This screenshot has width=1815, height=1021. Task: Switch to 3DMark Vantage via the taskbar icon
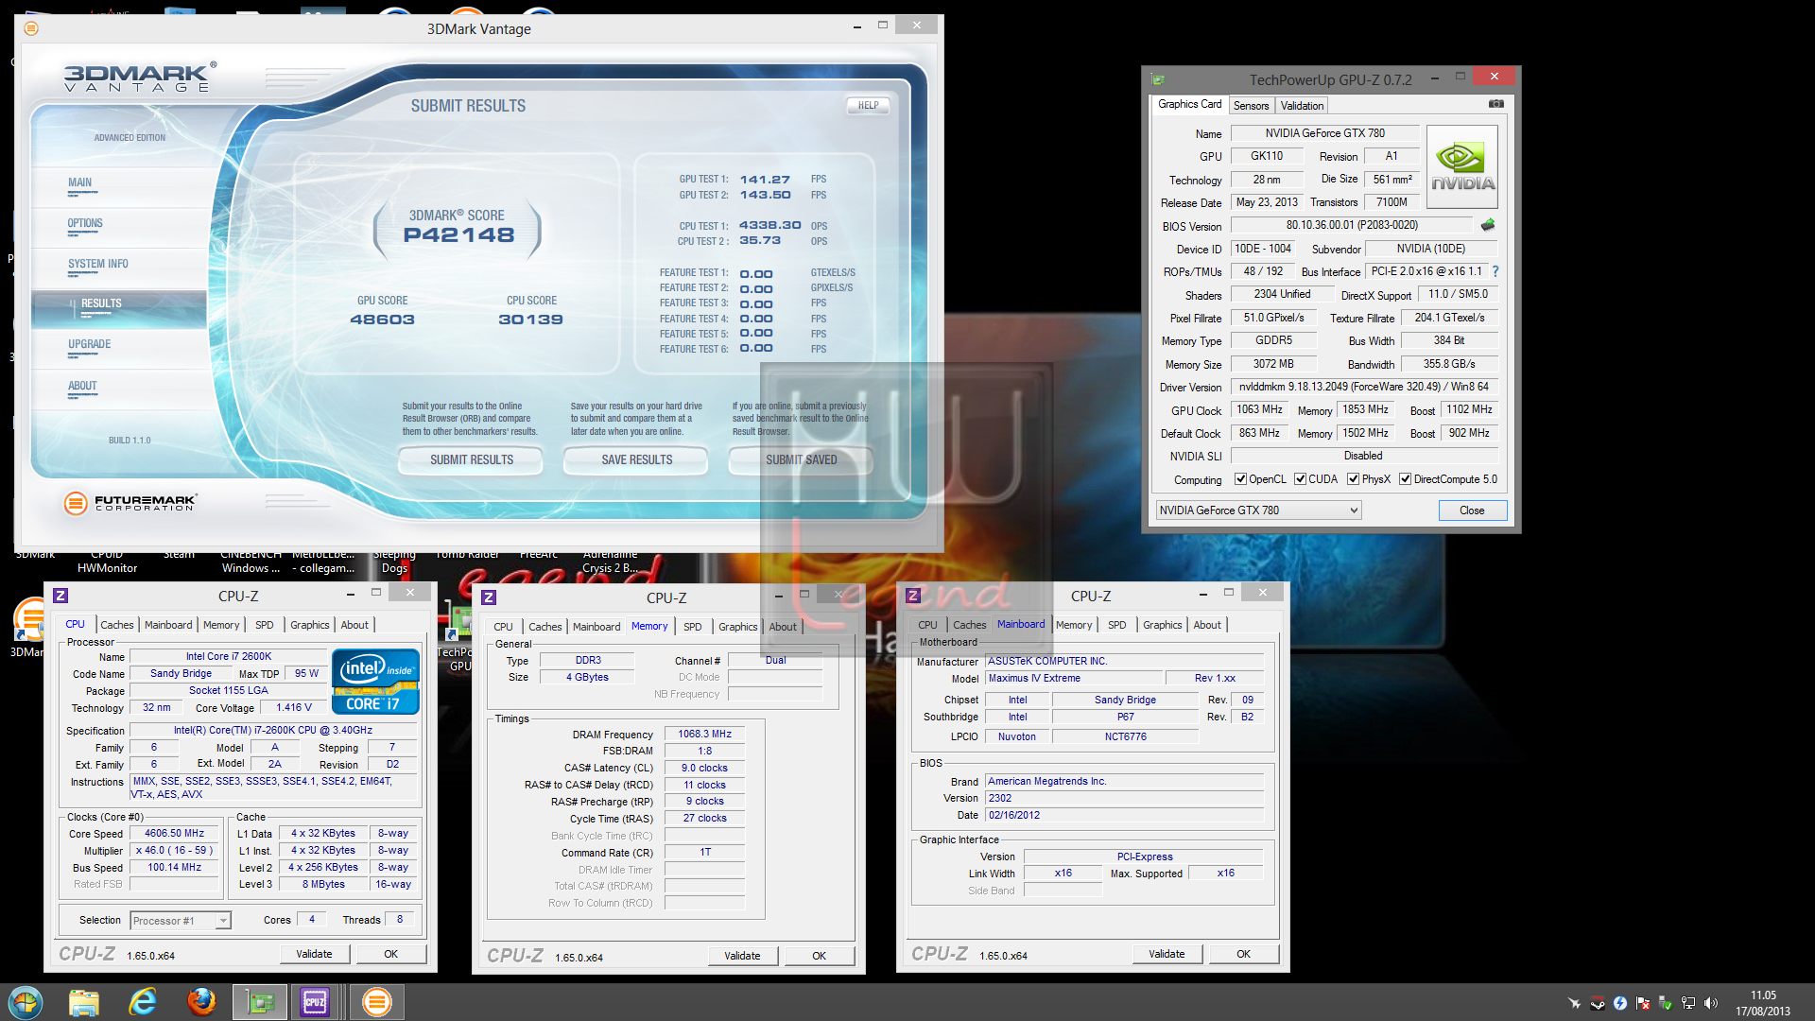(x=377, y=1002)
